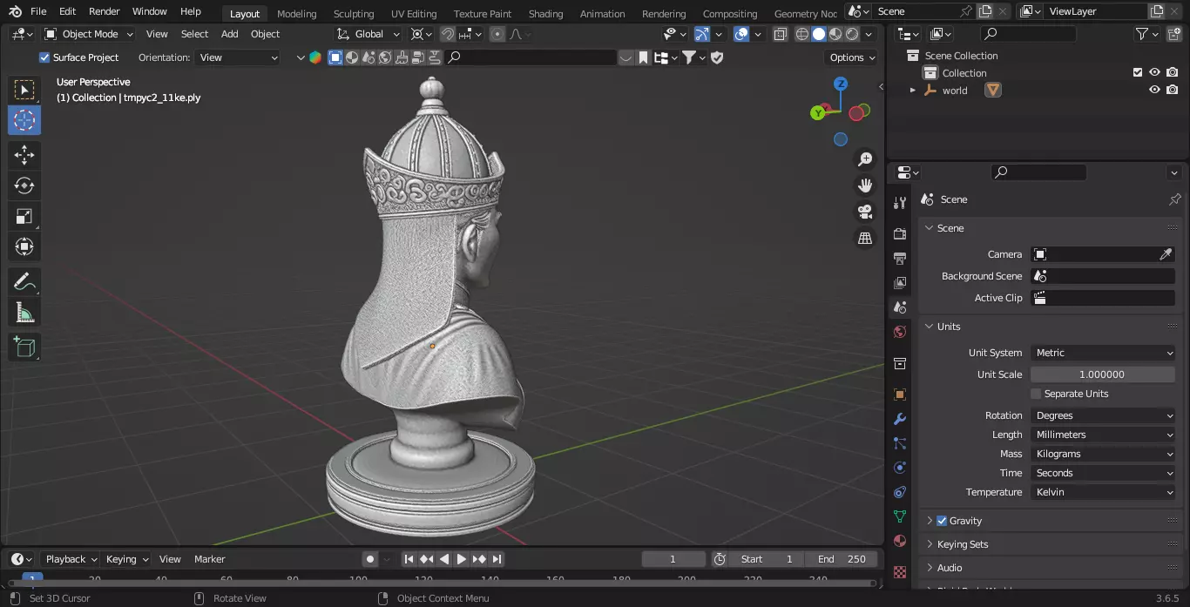Select the Add Cube tool
Image resolution: width=1190 pixels, height=607 pixels.
tap(24, 347)
